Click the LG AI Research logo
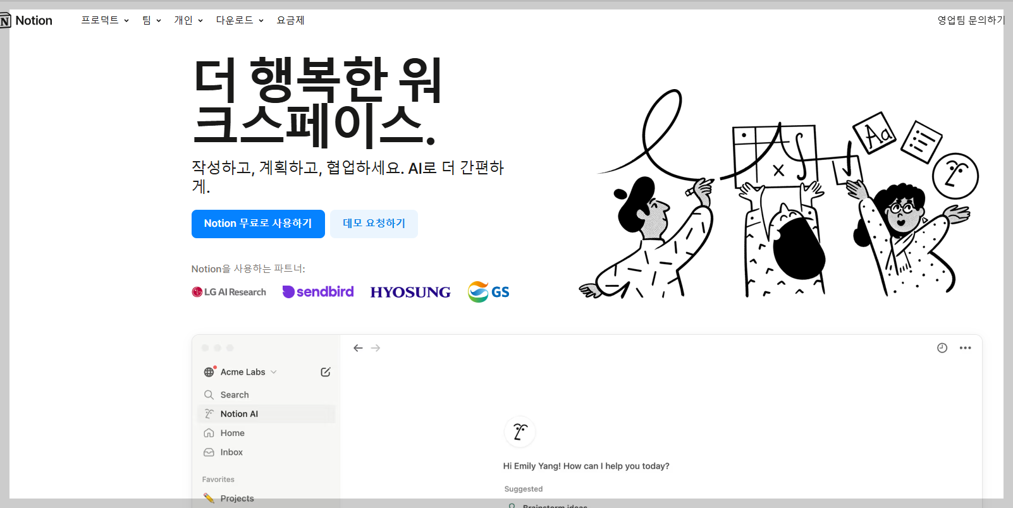The width and height of the screenshot is (1013, 508). click(x=229, y=292)
